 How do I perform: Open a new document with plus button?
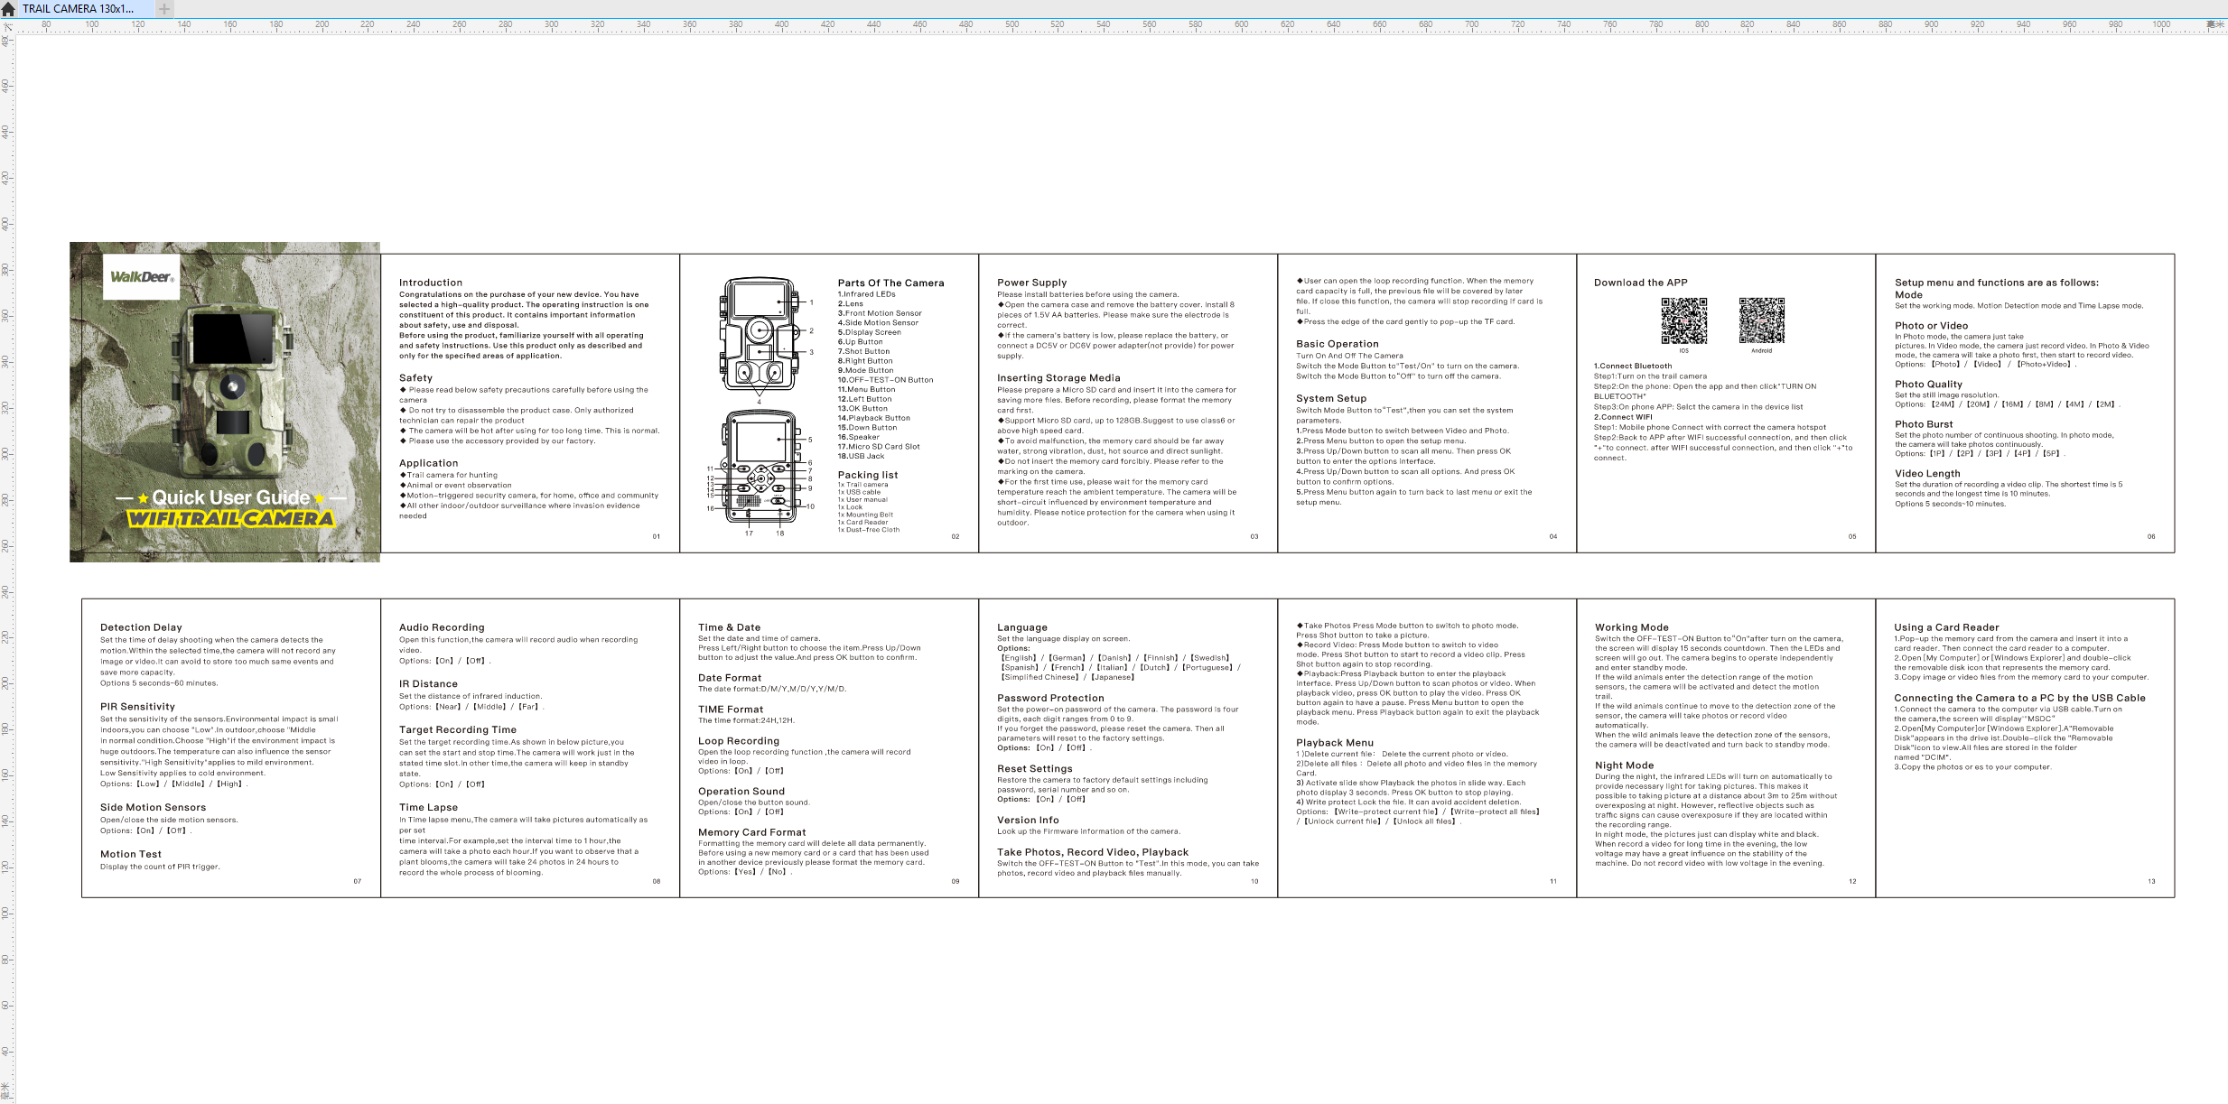click(x=164, y=9)
